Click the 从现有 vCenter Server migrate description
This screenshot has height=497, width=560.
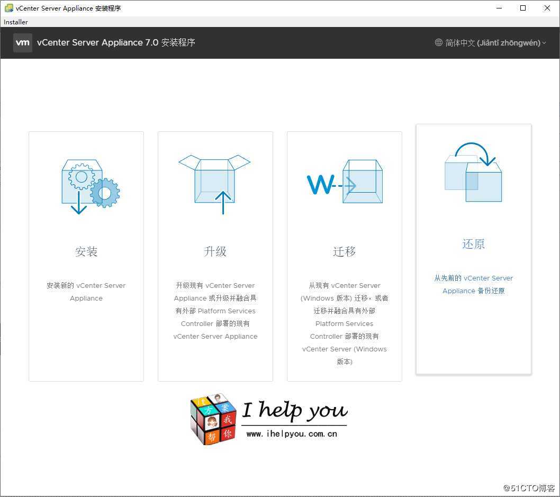(344, 323)
